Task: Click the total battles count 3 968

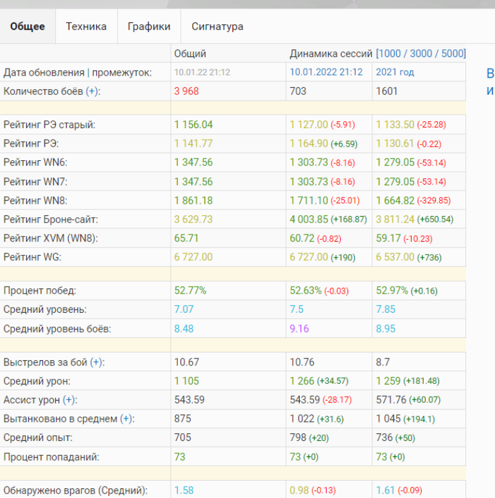Action: pos(187,91)
